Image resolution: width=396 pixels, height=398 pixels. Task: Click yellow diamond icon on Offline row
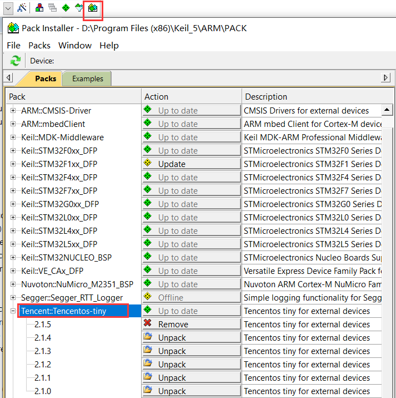[x=147, y=296]
